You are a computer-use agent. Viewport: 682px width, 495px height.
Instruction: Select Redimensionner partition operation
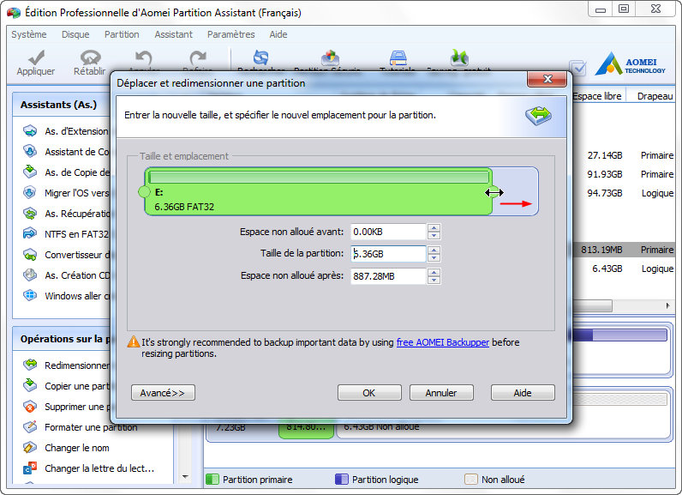tap(76, 365)
